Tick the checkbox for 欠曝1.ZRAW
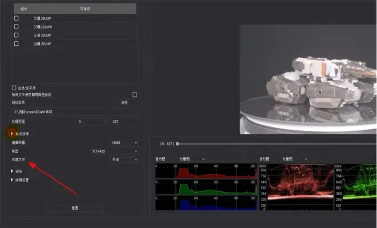Viewport: 377px width, 228px height. (x=17, y=27)
